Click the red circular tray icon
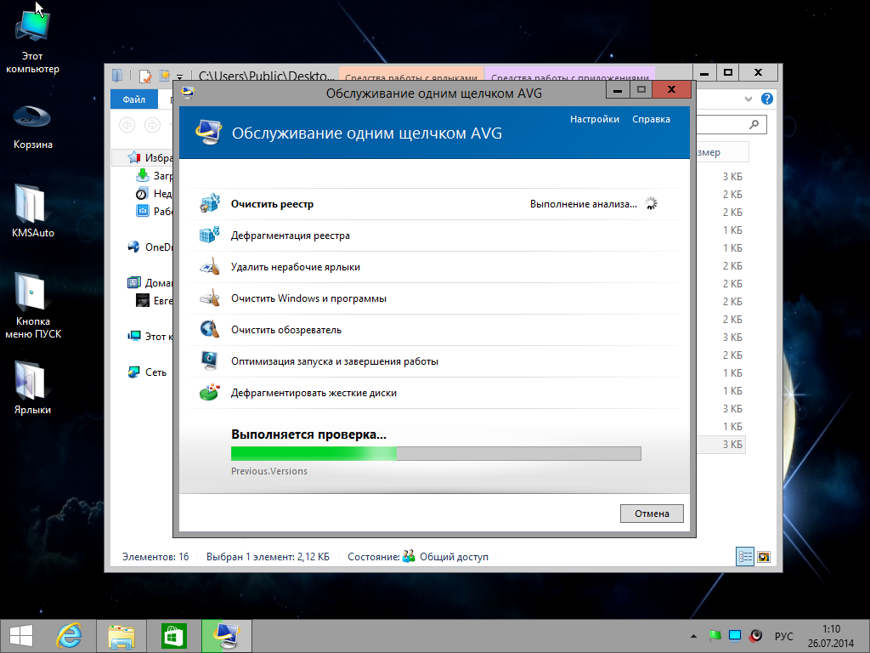 [x=755, y=636]
